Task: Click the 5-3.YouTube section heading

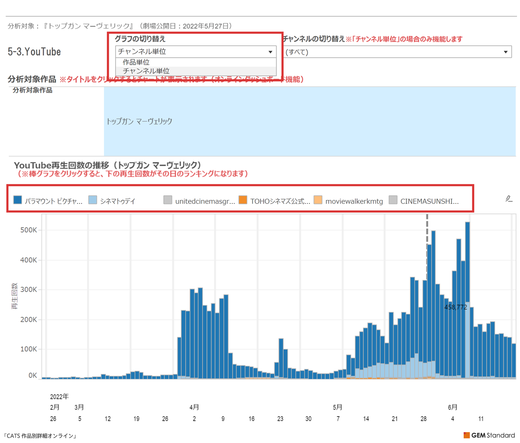Action: [x=34, y=52]
